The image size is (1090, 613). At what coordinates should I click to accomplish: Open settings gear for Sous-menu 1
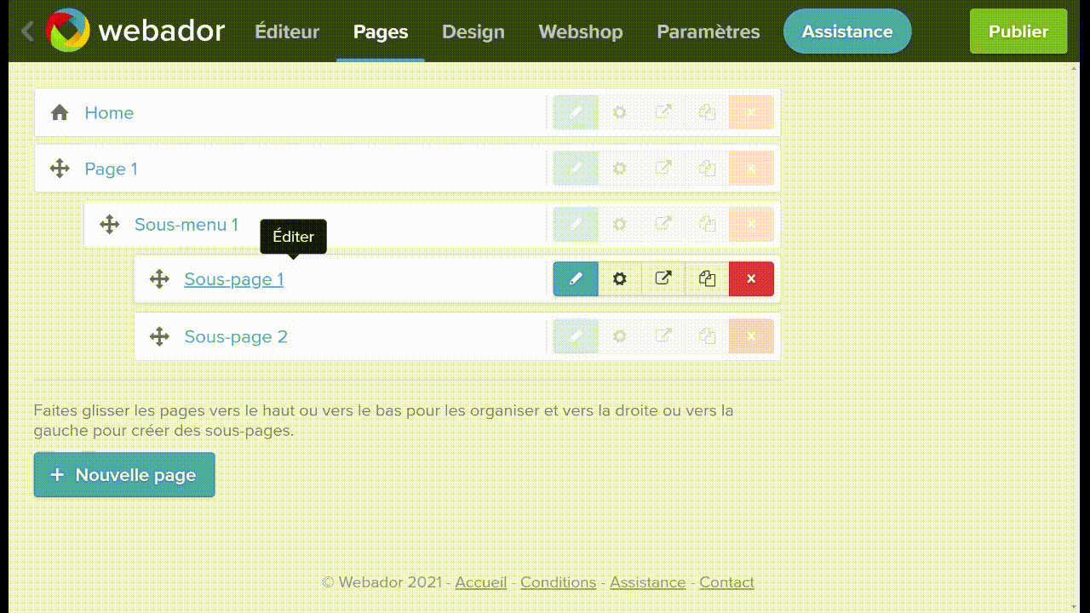point(620,225)
